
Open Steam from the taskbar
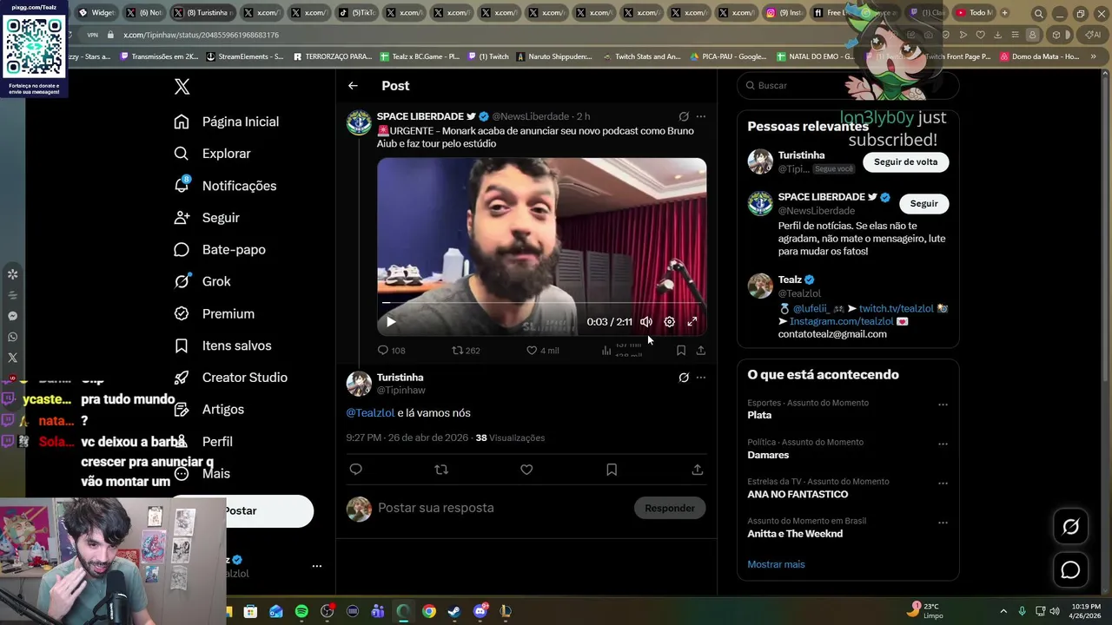(x=453, y=611)
